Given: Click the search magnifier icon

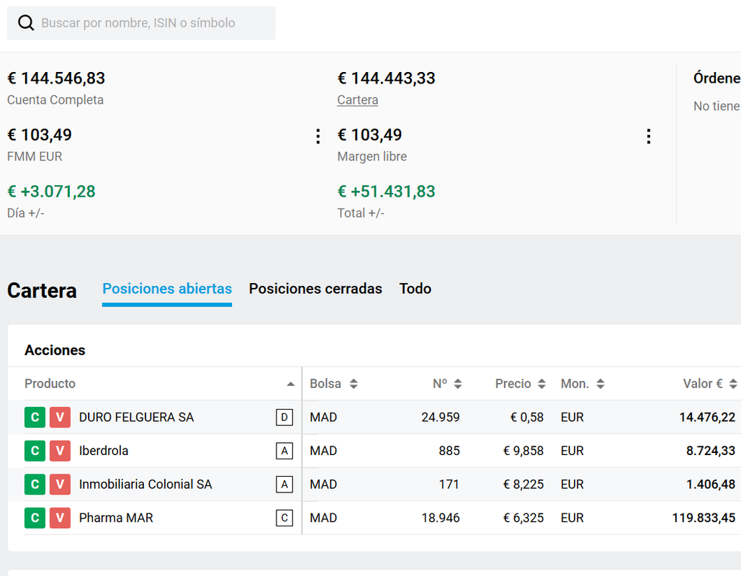Looking at the screenshot, I should [26, 23].
